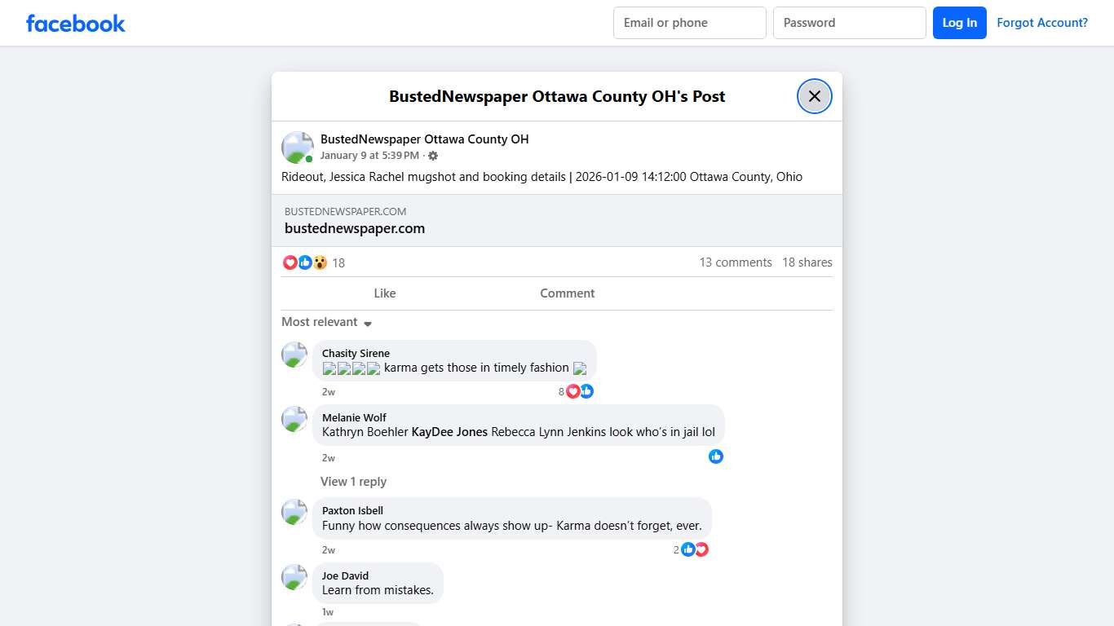Open BustedNewspaper page profile picture

(297, 148)
